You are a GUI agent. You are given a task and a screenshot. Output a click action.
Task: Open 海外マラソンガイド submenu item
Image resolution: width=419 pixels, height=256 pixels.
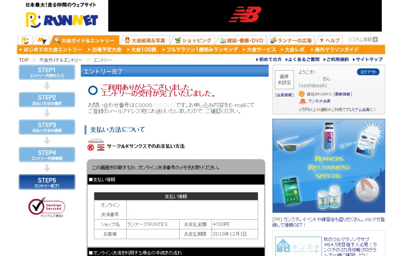pyautogui.click(x=335, y=50)
